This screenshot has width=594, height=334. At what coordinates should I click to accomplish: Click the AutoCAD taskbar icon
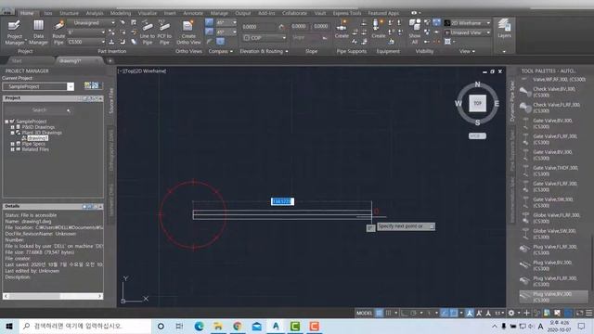pyautogui.click(x=276, y=326)
